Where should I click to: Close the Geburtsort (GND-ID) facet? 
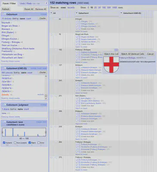3,68
